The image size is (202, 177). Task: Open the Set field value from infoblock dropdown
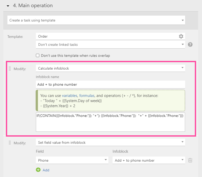110,142
